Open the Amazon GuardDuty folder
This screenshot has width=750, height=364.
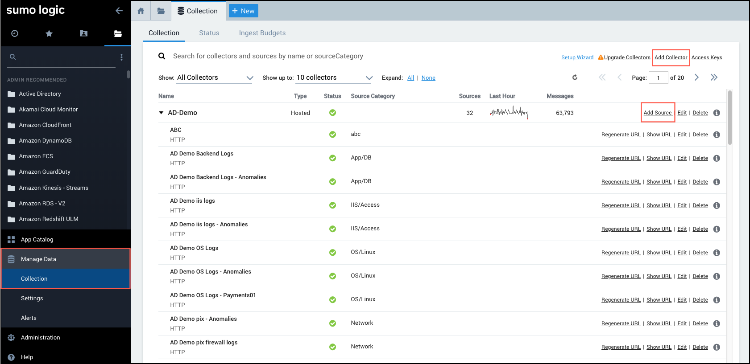click(x=45, y=172)
